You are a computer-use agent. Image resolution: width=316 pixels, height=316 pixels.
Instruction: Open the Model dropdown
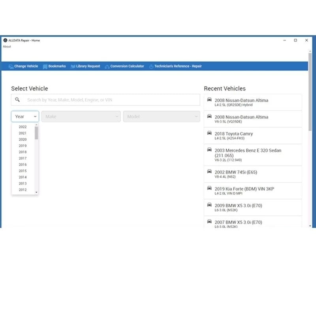(x=162, y=117)
